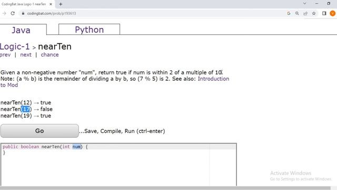This screenshot has width=337, height=190.
Task: Click the highlighted num parameter in code
Action: tap(76, 147)
